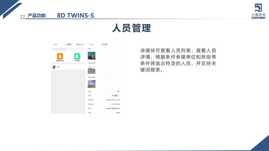Click the 联系电话 phone number field
This screenshot has height=151, width=269.
(115, 104)
